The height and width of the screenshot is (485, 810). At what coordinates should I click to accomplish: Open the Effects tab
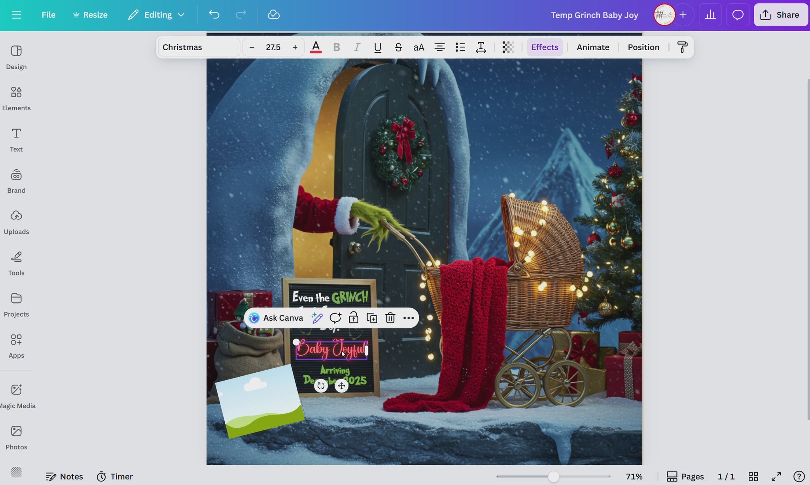click(x=545, y=47)
